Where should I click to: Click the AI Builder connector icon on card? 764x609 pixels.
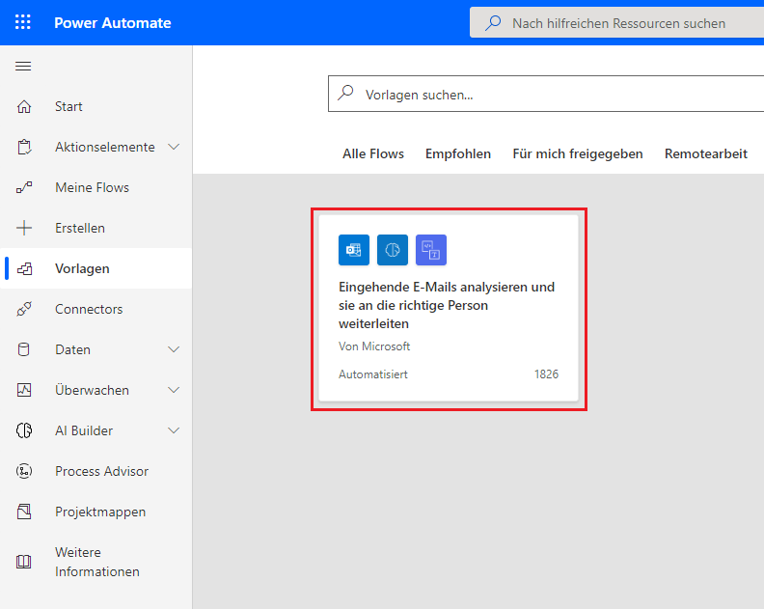[x=393, y=250]
